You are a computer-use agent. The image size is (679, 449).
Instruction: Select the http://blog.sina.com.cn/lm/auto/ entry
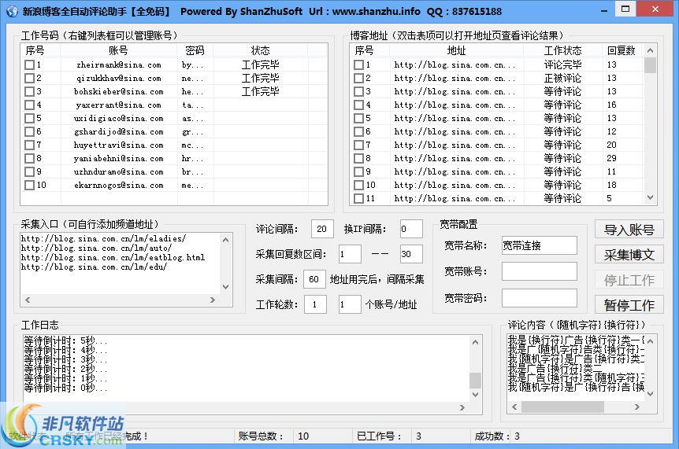[96, 248]
